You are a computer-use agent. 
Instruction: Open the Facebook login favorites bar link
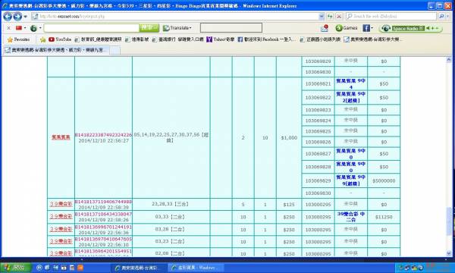point(266,39)
